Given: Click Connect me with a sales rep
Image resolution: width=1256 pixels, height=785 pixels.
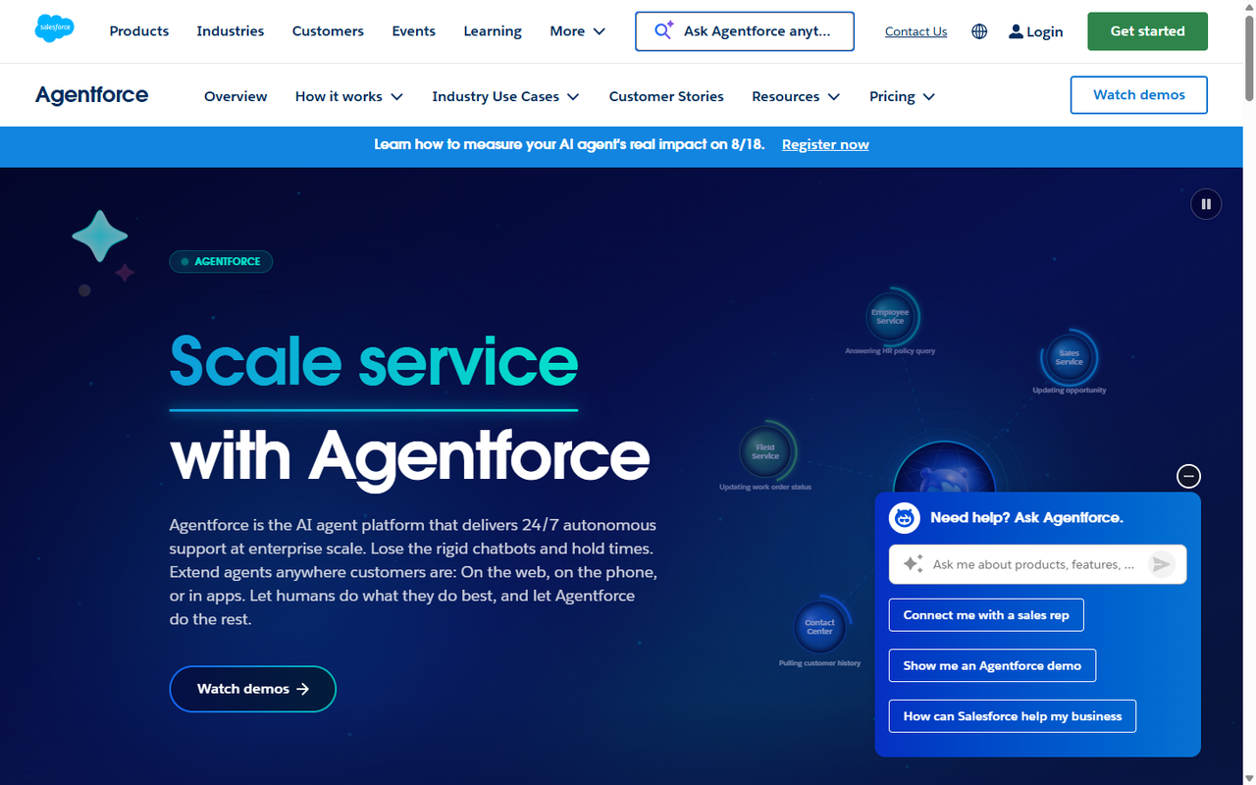Looking at the screenshot, I should point(986,615).
